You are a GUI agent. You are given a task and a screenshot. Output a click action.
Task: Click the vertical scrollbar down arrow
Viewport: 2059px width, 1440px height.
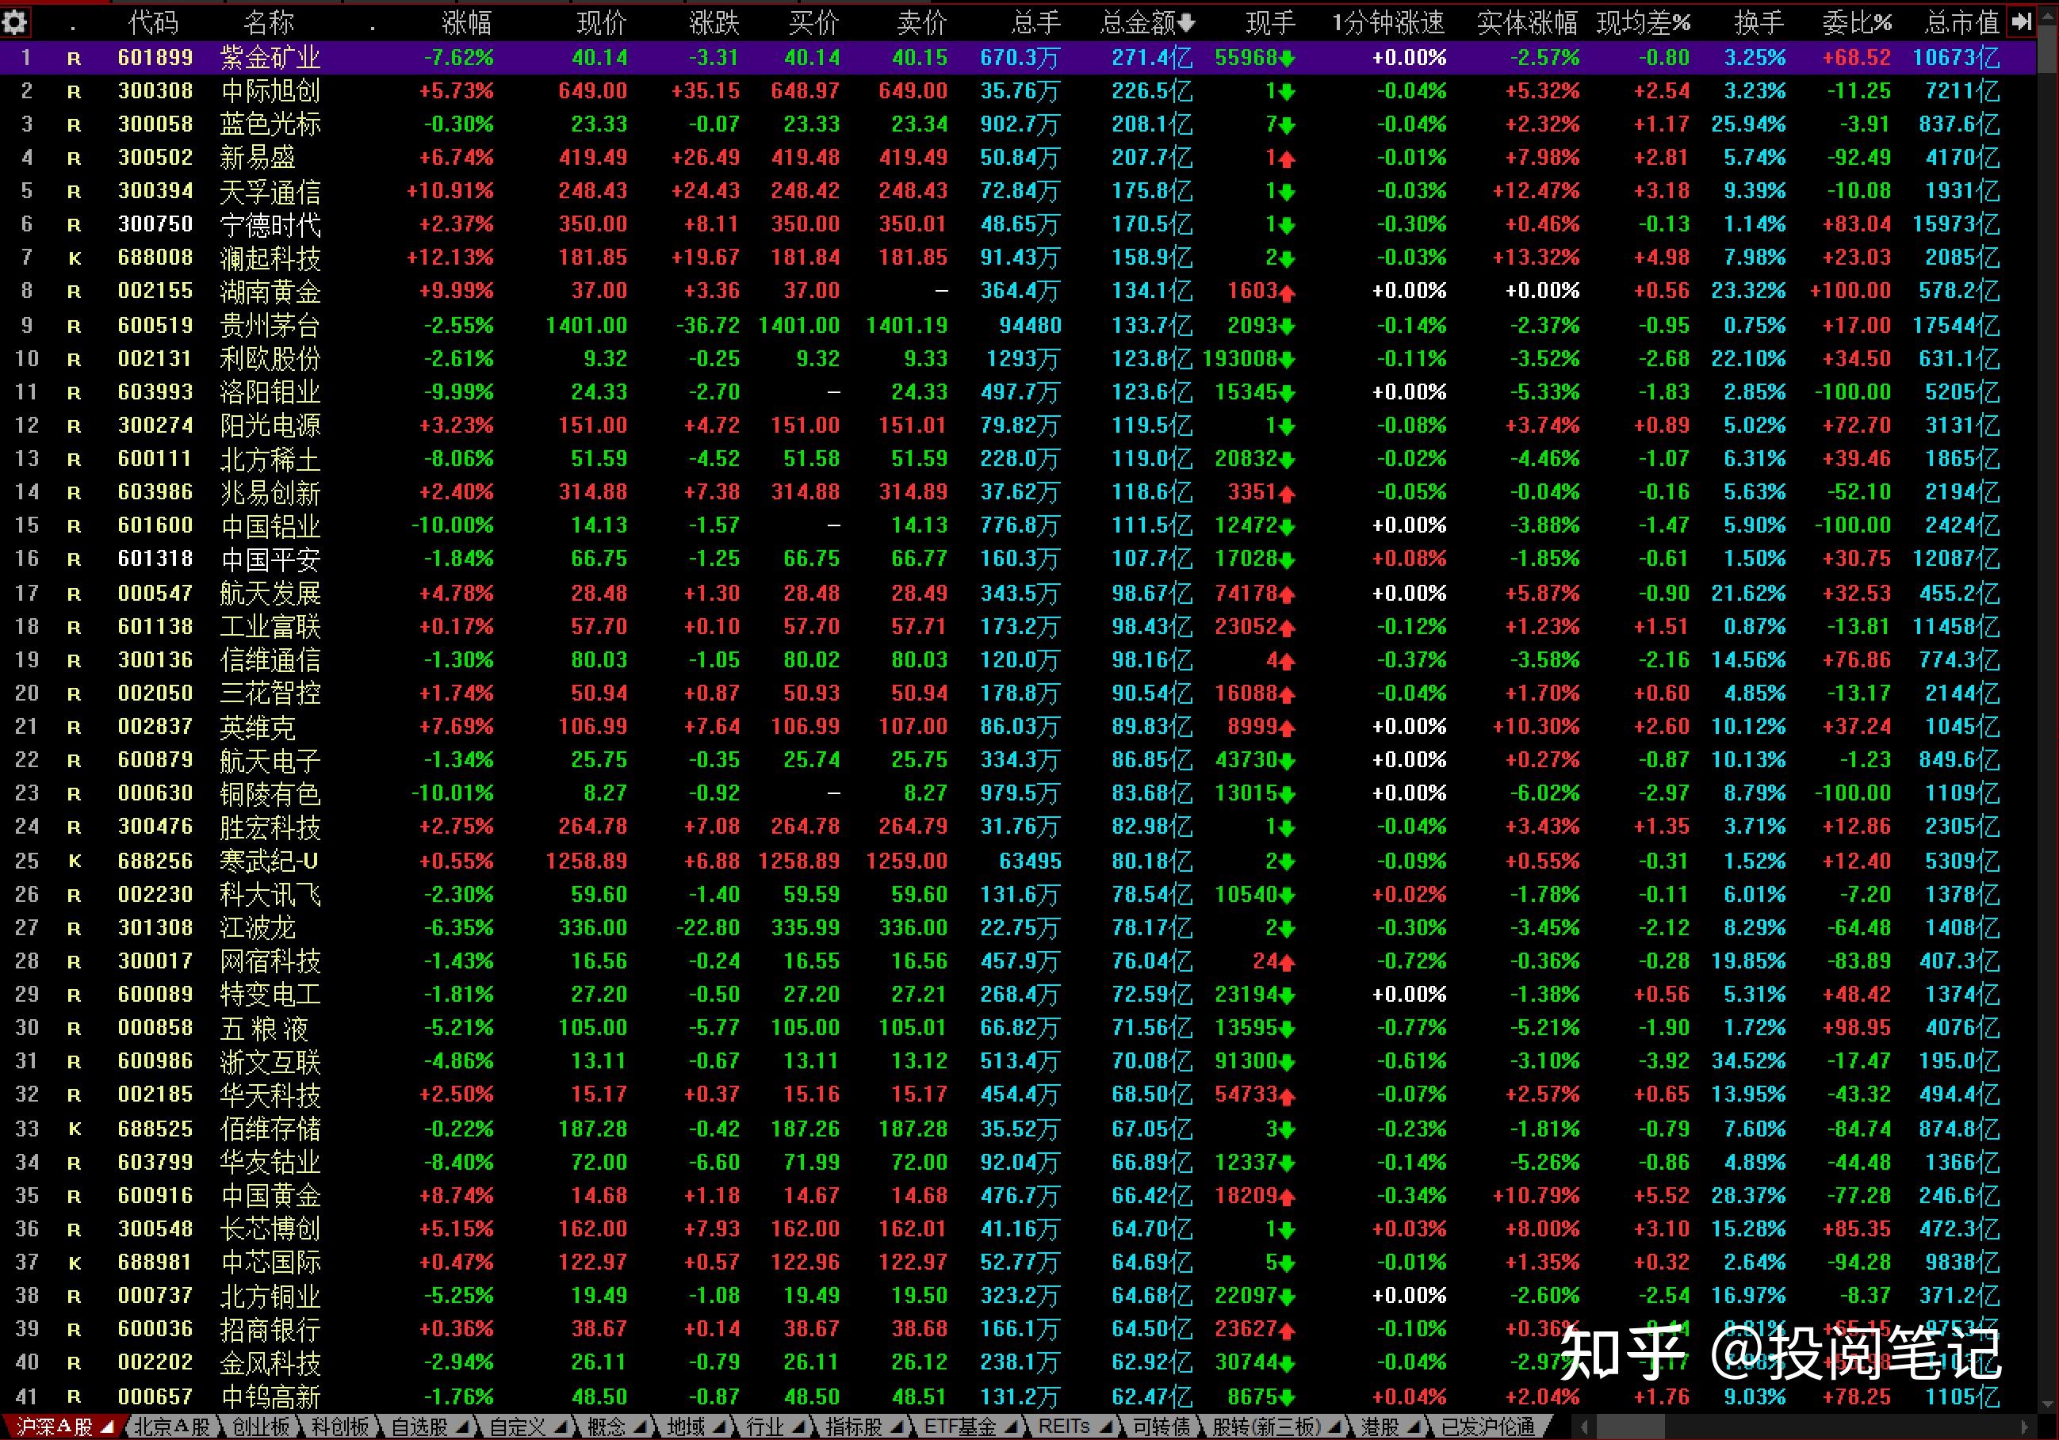tap(2046, 1404)
